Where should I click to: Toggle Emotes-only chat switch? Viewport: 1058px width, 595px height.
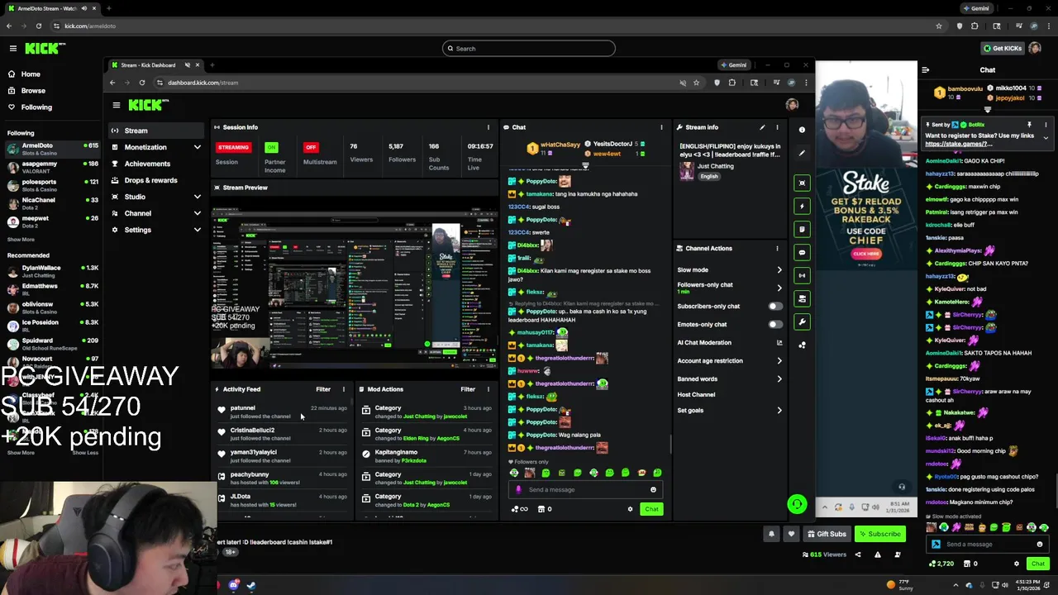coord(774,324)
